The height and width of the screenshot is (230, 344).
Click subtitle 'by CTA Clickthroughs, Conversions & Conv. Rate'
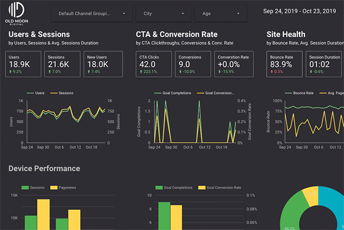pyautogui.click(x=185, y=43)
